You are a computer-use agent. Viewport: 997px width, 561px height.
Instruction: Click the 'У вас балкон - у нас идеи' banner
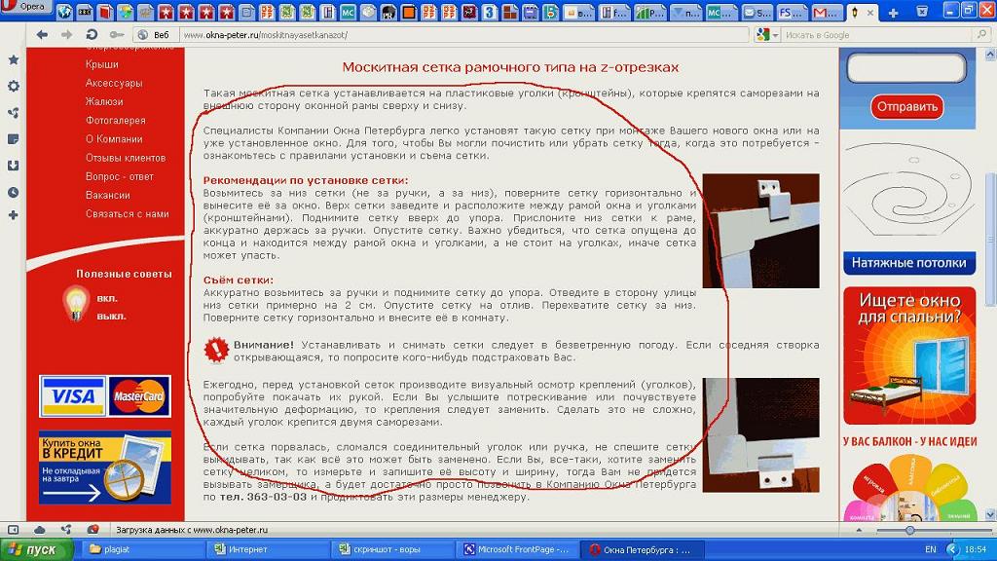[910, 477]
